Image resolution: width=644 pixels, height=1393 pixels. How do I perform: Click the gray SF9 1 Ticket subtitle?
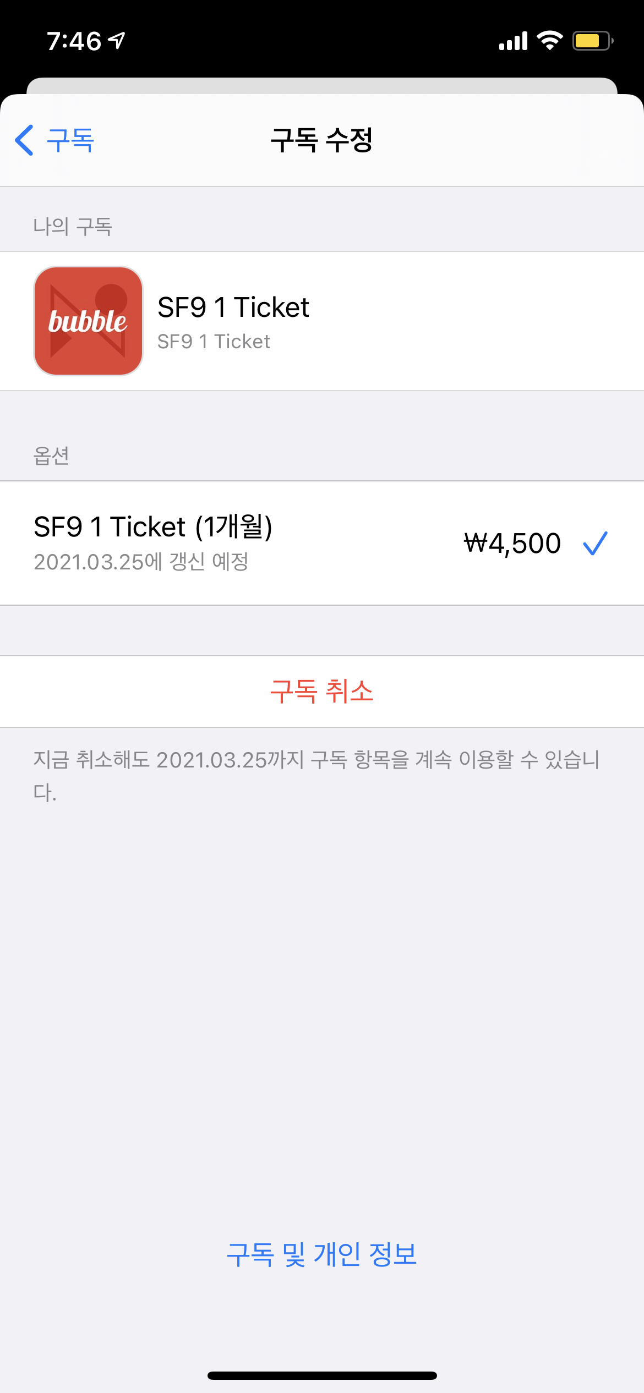click(x=214, y=342)
